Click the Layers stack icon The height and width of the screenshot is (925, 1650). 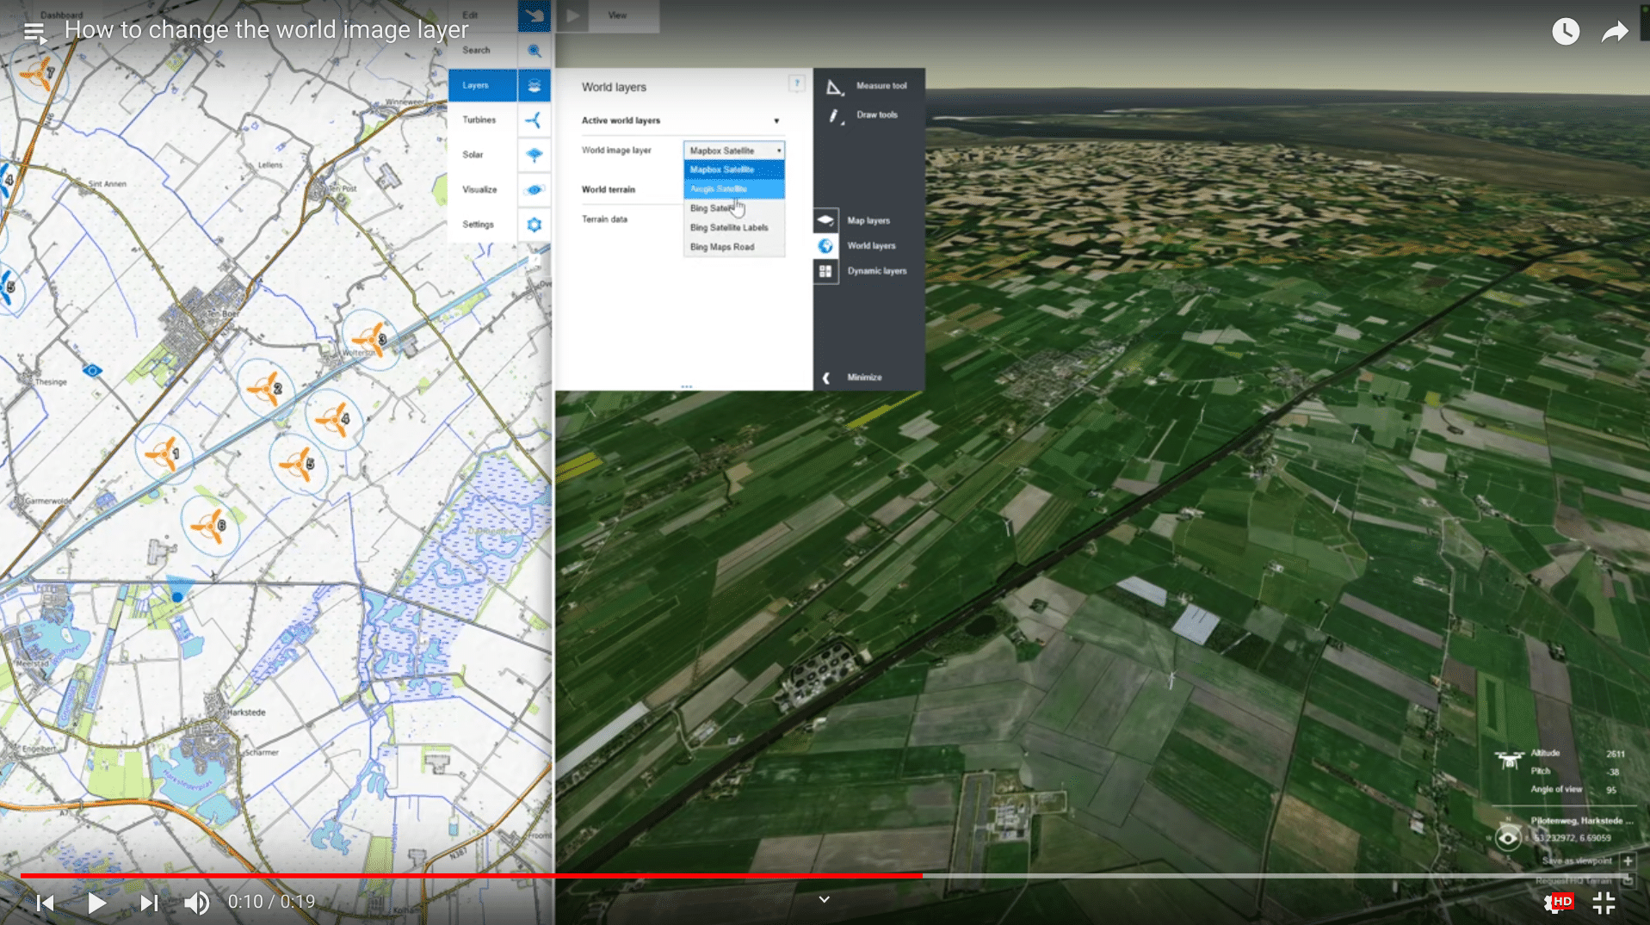pos(535,85)
